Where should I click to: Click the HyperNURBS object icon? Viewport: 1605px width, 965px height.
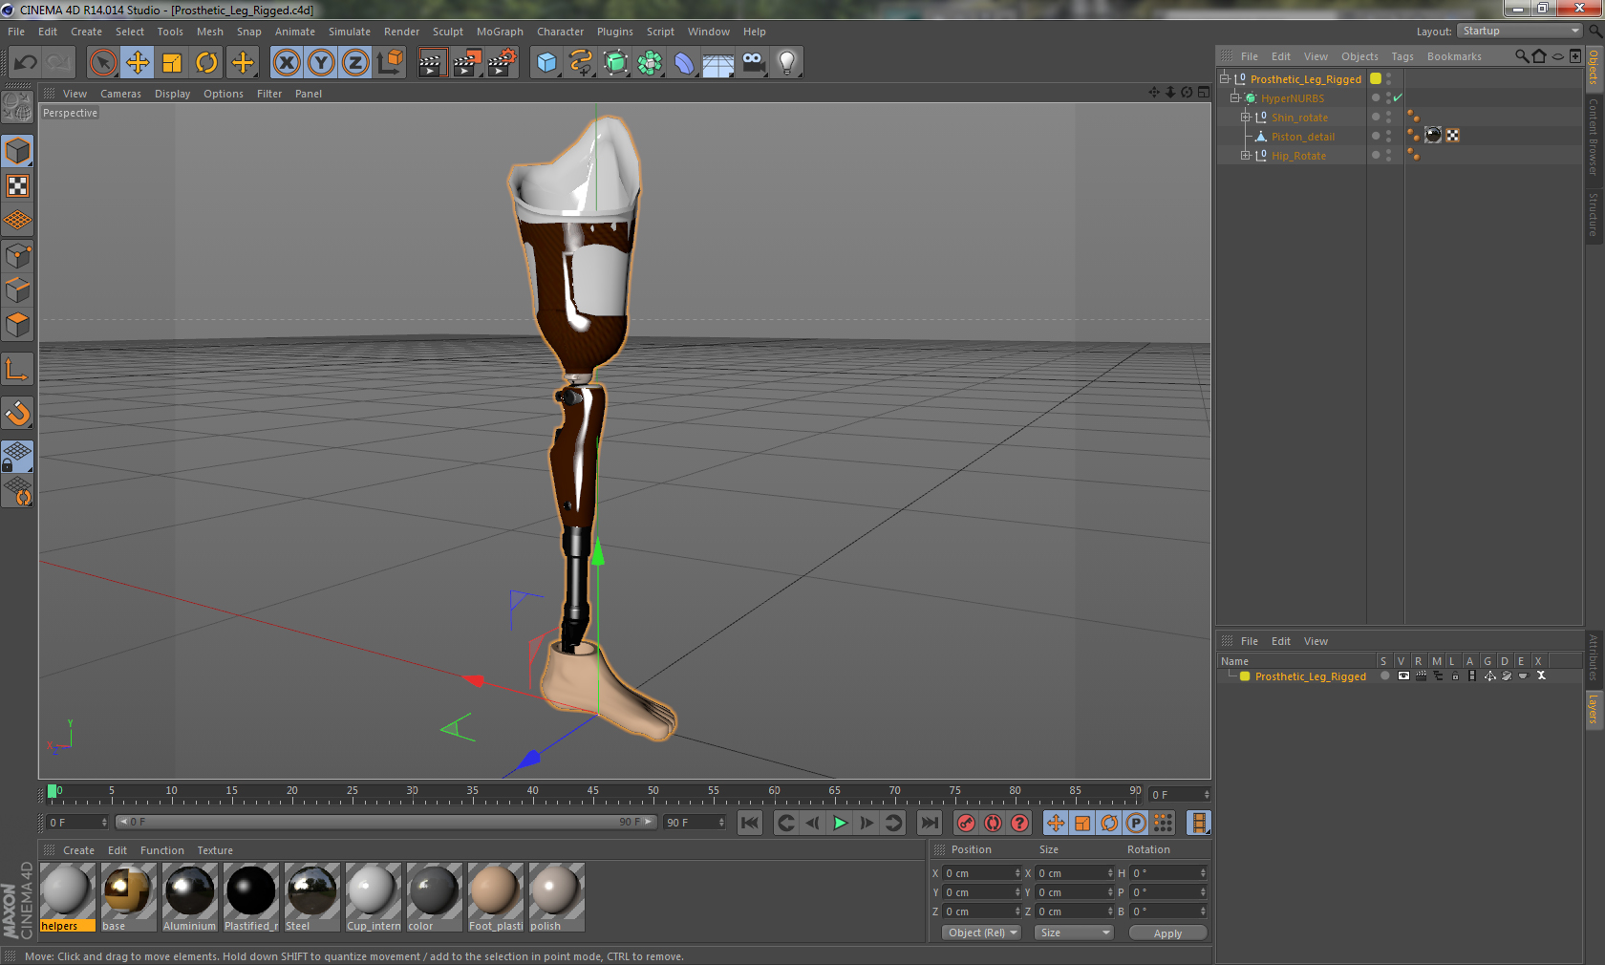click(x=1252, y=98)
